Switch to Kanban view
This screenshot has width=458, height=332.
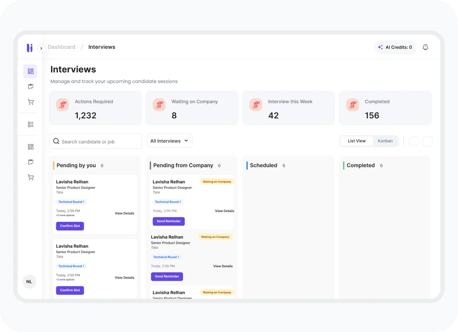click(x=385, y=141)
